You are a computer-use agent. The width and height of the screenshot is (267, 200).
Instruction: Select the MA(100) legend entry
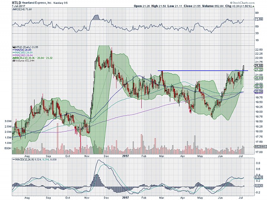[24, 52]
